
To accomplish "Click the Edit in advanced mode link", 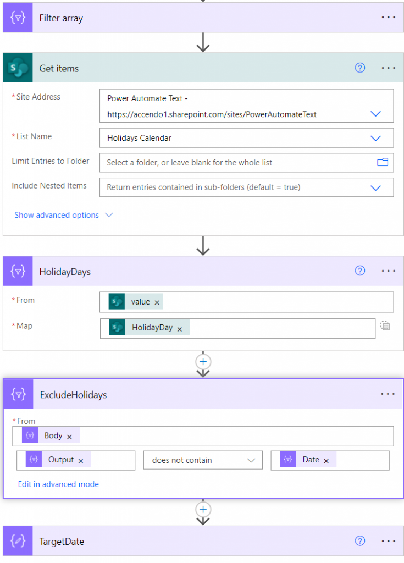I will click(58, 484).
